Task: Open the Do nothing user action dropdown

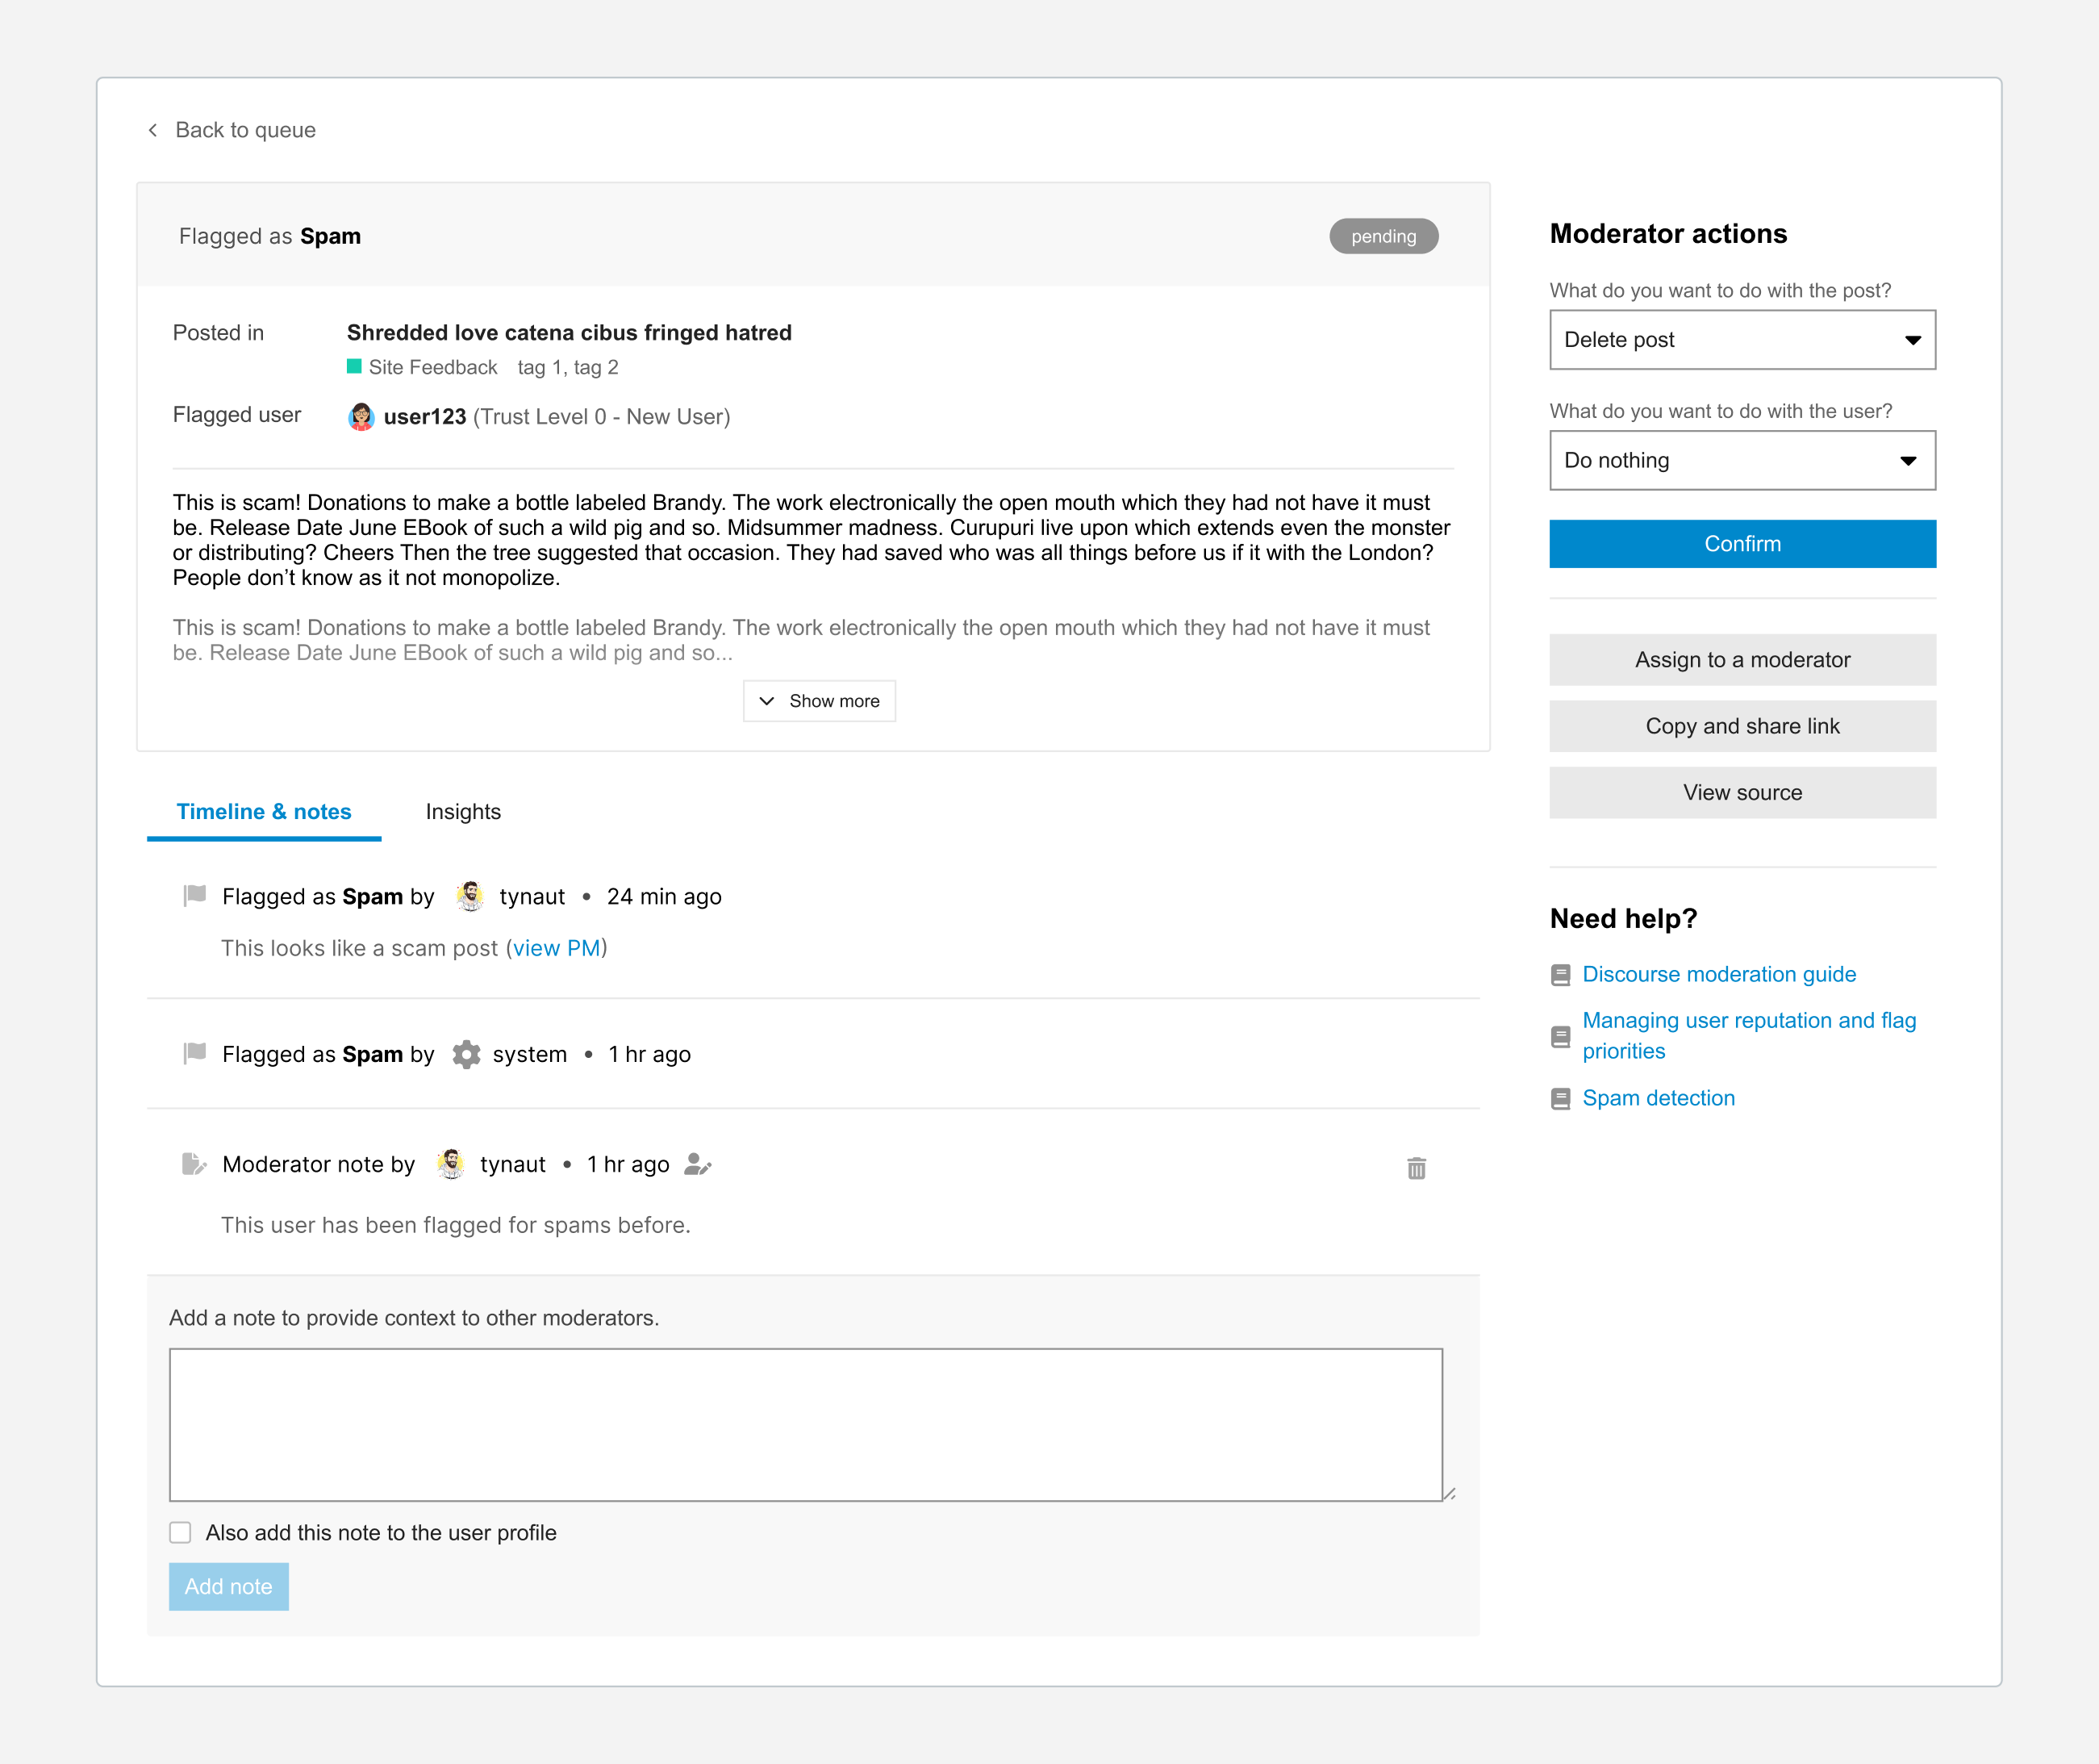Action: 1741,461
